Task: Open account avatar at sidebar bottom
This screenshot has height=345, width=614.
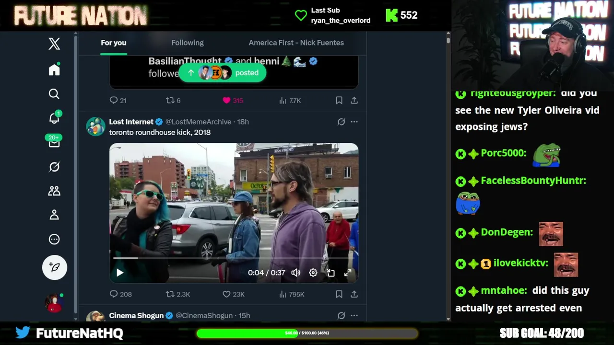Action: pyautogui.click(x=54, y=303)
